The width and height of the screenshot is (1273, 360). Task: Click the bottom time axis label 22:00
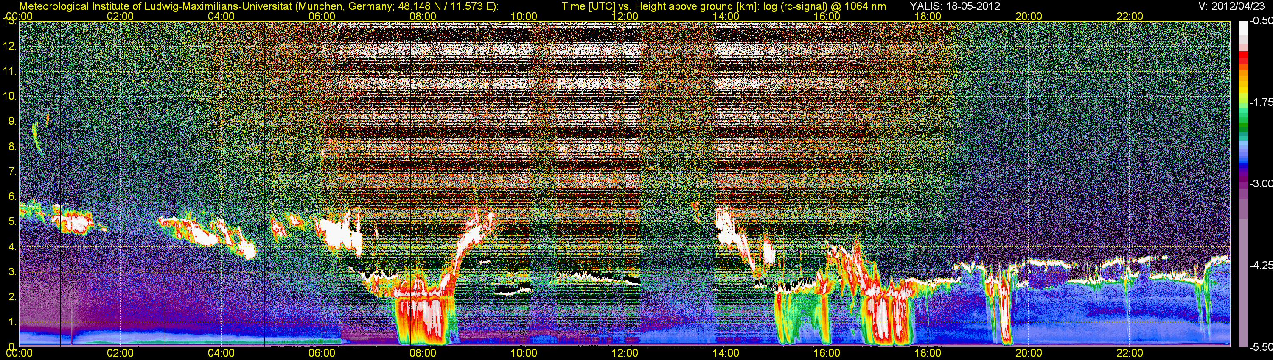point(1130,353)
